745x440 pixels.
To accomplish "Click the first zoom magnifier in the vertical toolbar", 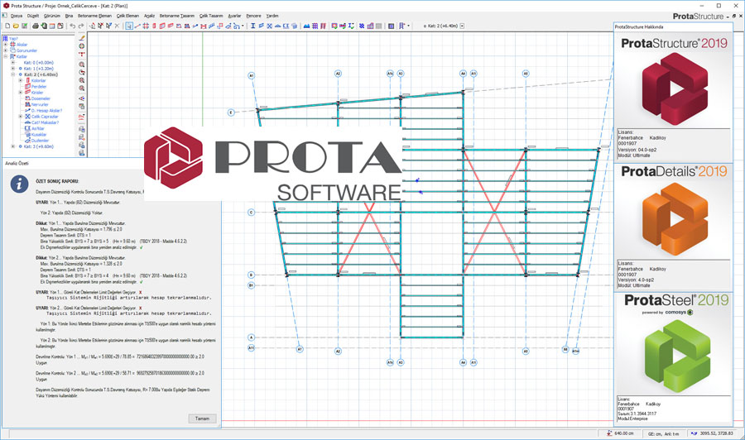I will pos(82,63).
